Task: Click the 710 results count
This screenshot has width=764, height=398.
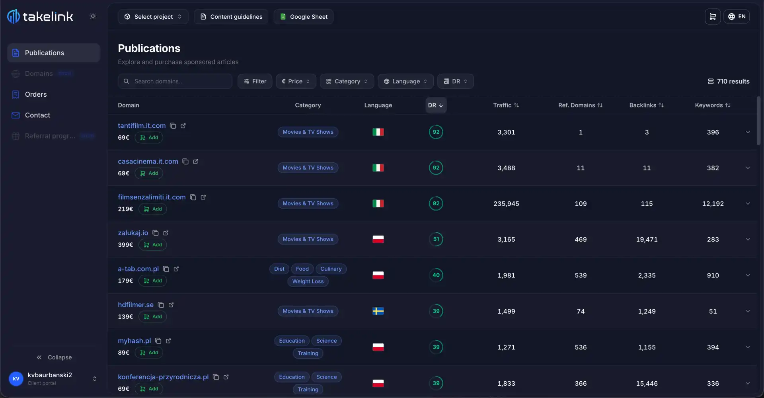Action: pyautogui.click(x=729, y=81)
